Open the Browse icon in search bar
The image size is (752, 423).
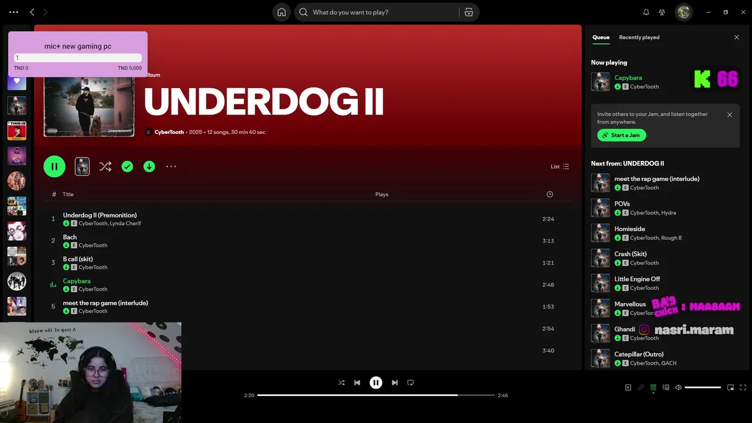point(469,12)
